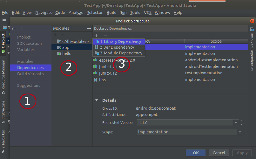This screenshot has height=159, width=256.
Task: Select Dependencies in the sidebar
Action: pos(31,68)
